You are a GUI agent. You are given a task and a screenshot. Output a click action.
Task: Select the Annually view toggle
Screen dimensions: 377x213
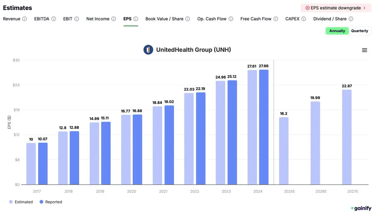[x=337, y=31]
